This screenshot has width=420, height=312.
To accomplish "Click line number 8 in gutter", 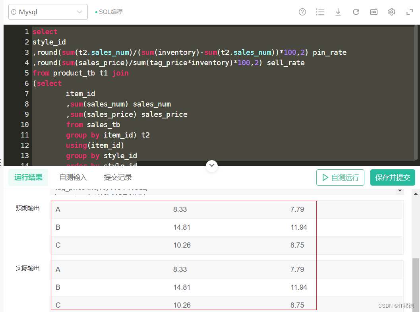I will [x=27, y=104].
